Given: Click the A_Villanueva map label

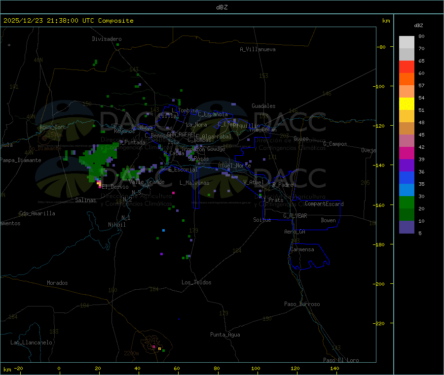Looking at the screenshot, I should (258, 49).
